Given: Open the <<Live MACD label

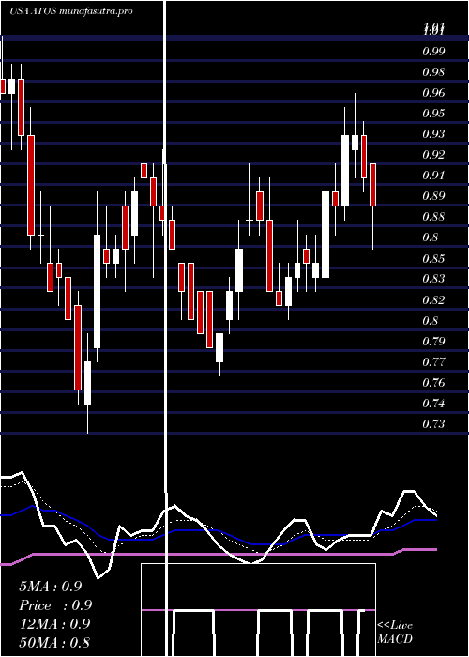Looking at the screenshot, I should 395,632.
